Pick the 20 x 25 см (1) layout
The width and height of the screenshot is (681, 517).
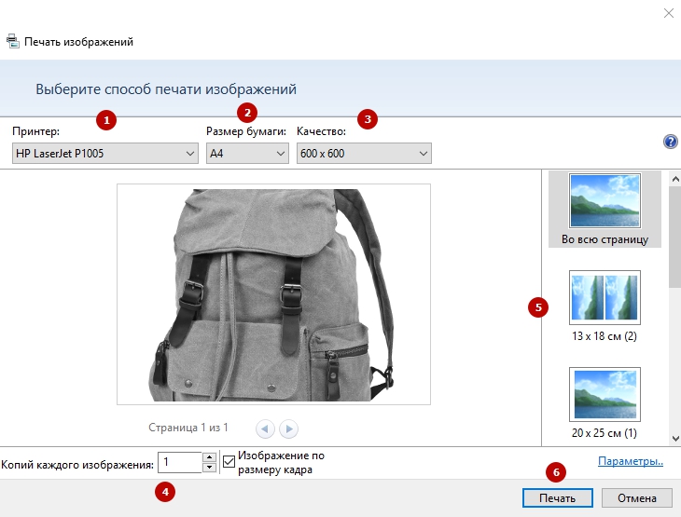point(605,395)
